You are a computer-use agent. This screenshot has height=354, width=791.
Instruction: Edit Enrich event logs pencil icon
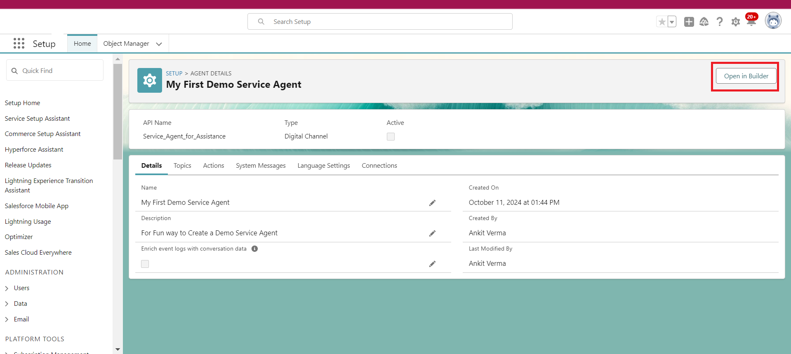(x=432, y=264)
